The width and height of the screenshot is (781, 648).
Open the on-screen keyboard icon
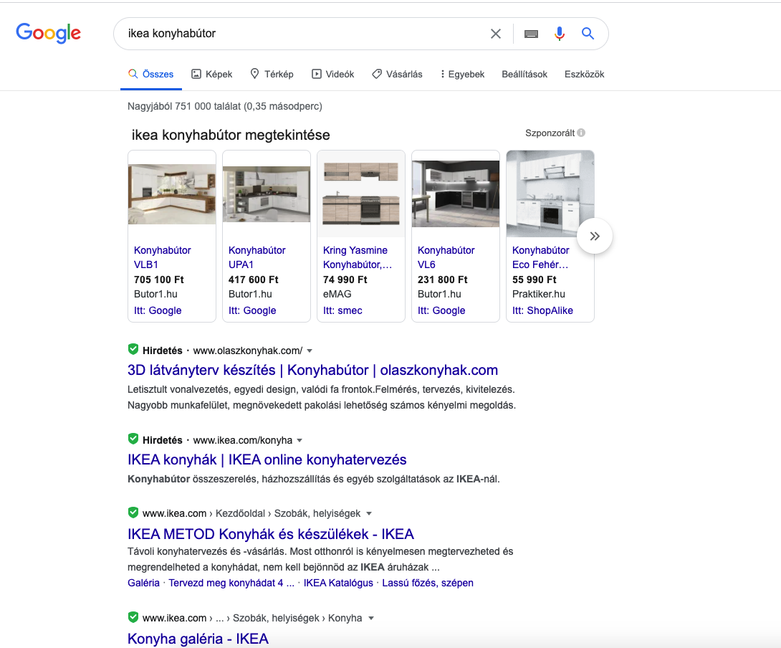pyautogui.click(x=531, y=34)
